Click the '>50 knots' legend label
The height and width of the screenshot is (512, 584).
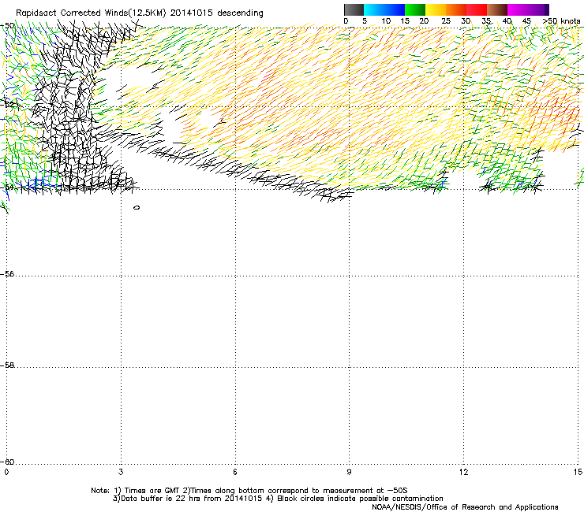tap(561, 21)
